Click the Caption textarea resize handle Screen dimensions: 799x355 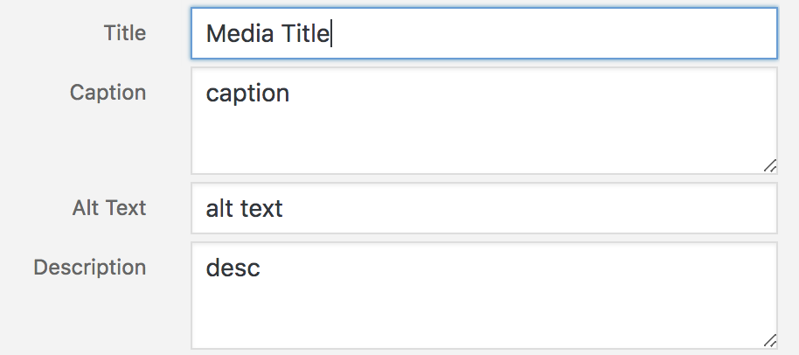coord(769,165)
